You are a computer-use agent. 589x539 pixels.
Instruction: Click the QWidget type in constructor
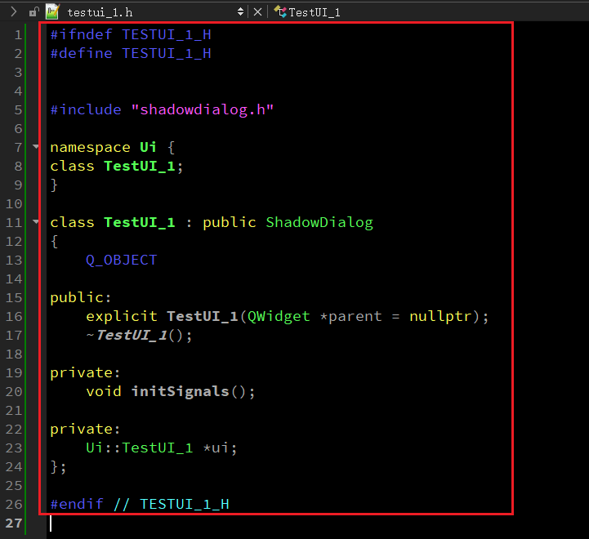coord(274,316)
